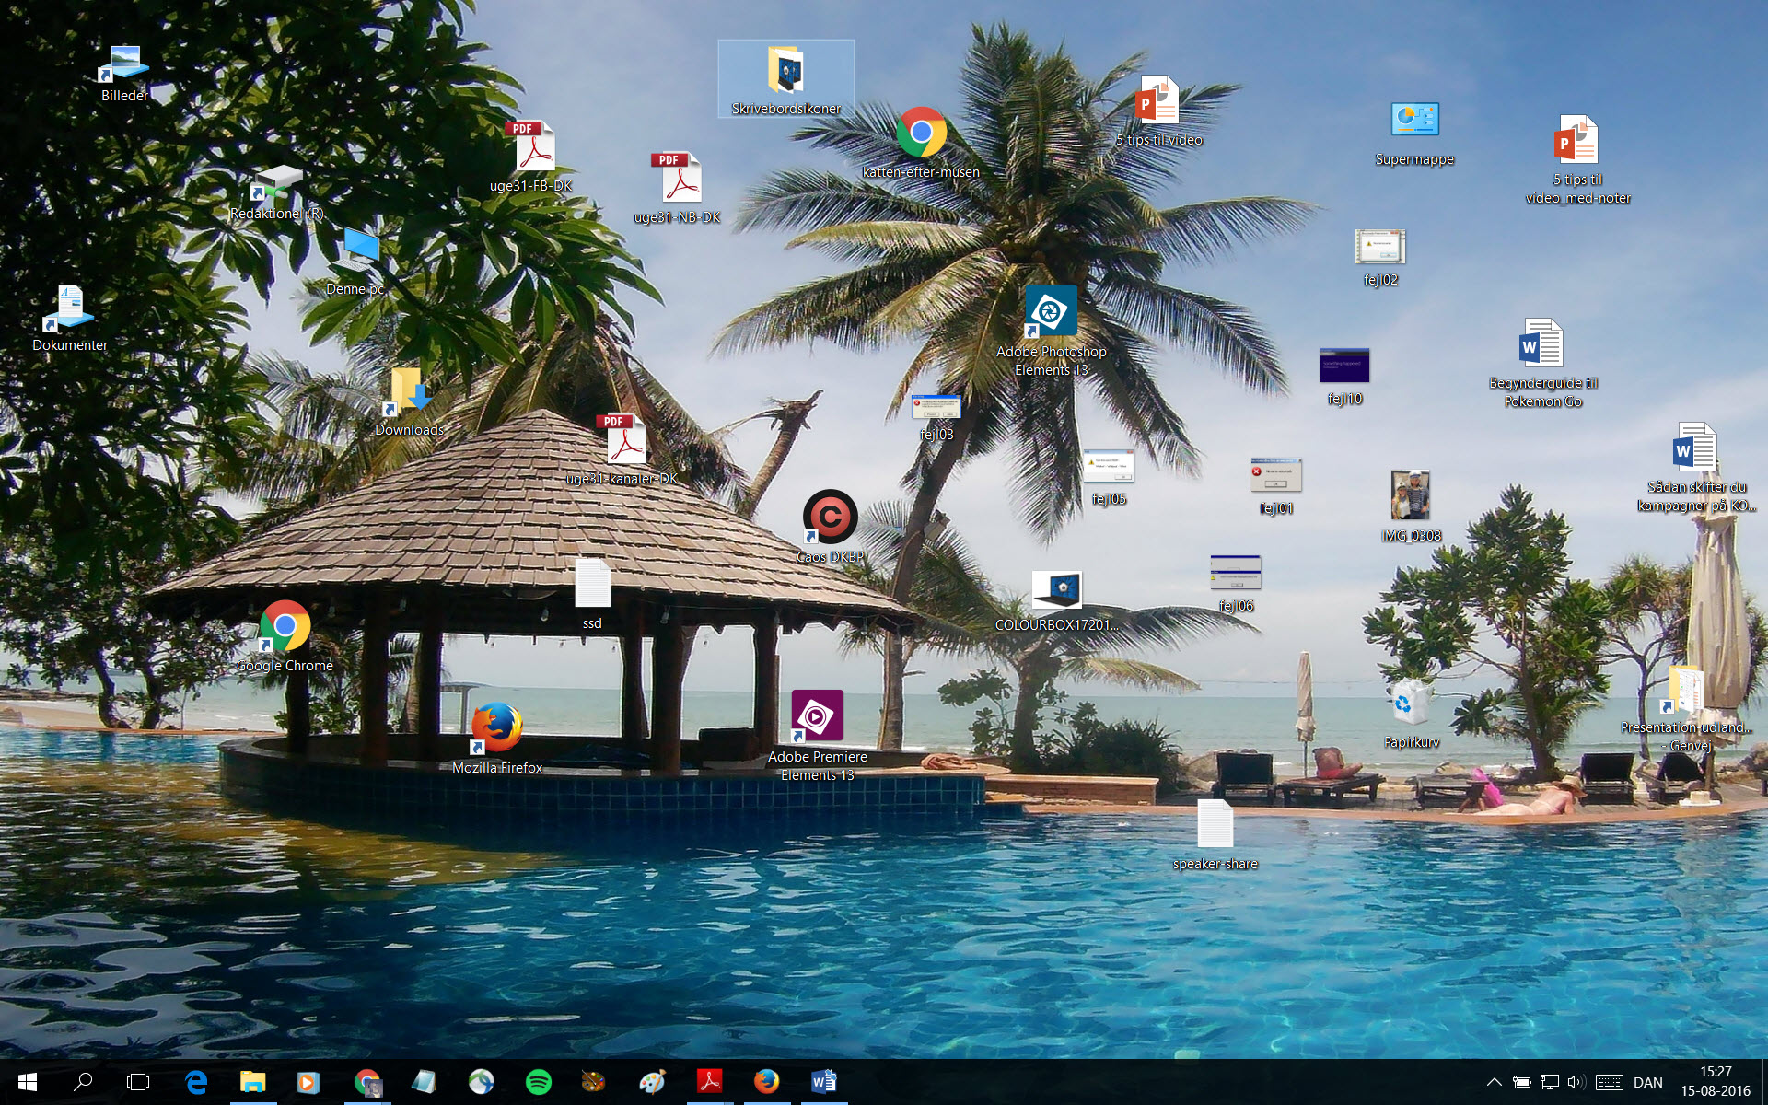Launch Adobe Premiere Elements 13
Image resolution: width=1768 pixels, height=1105 pixels.
point(817,716)
